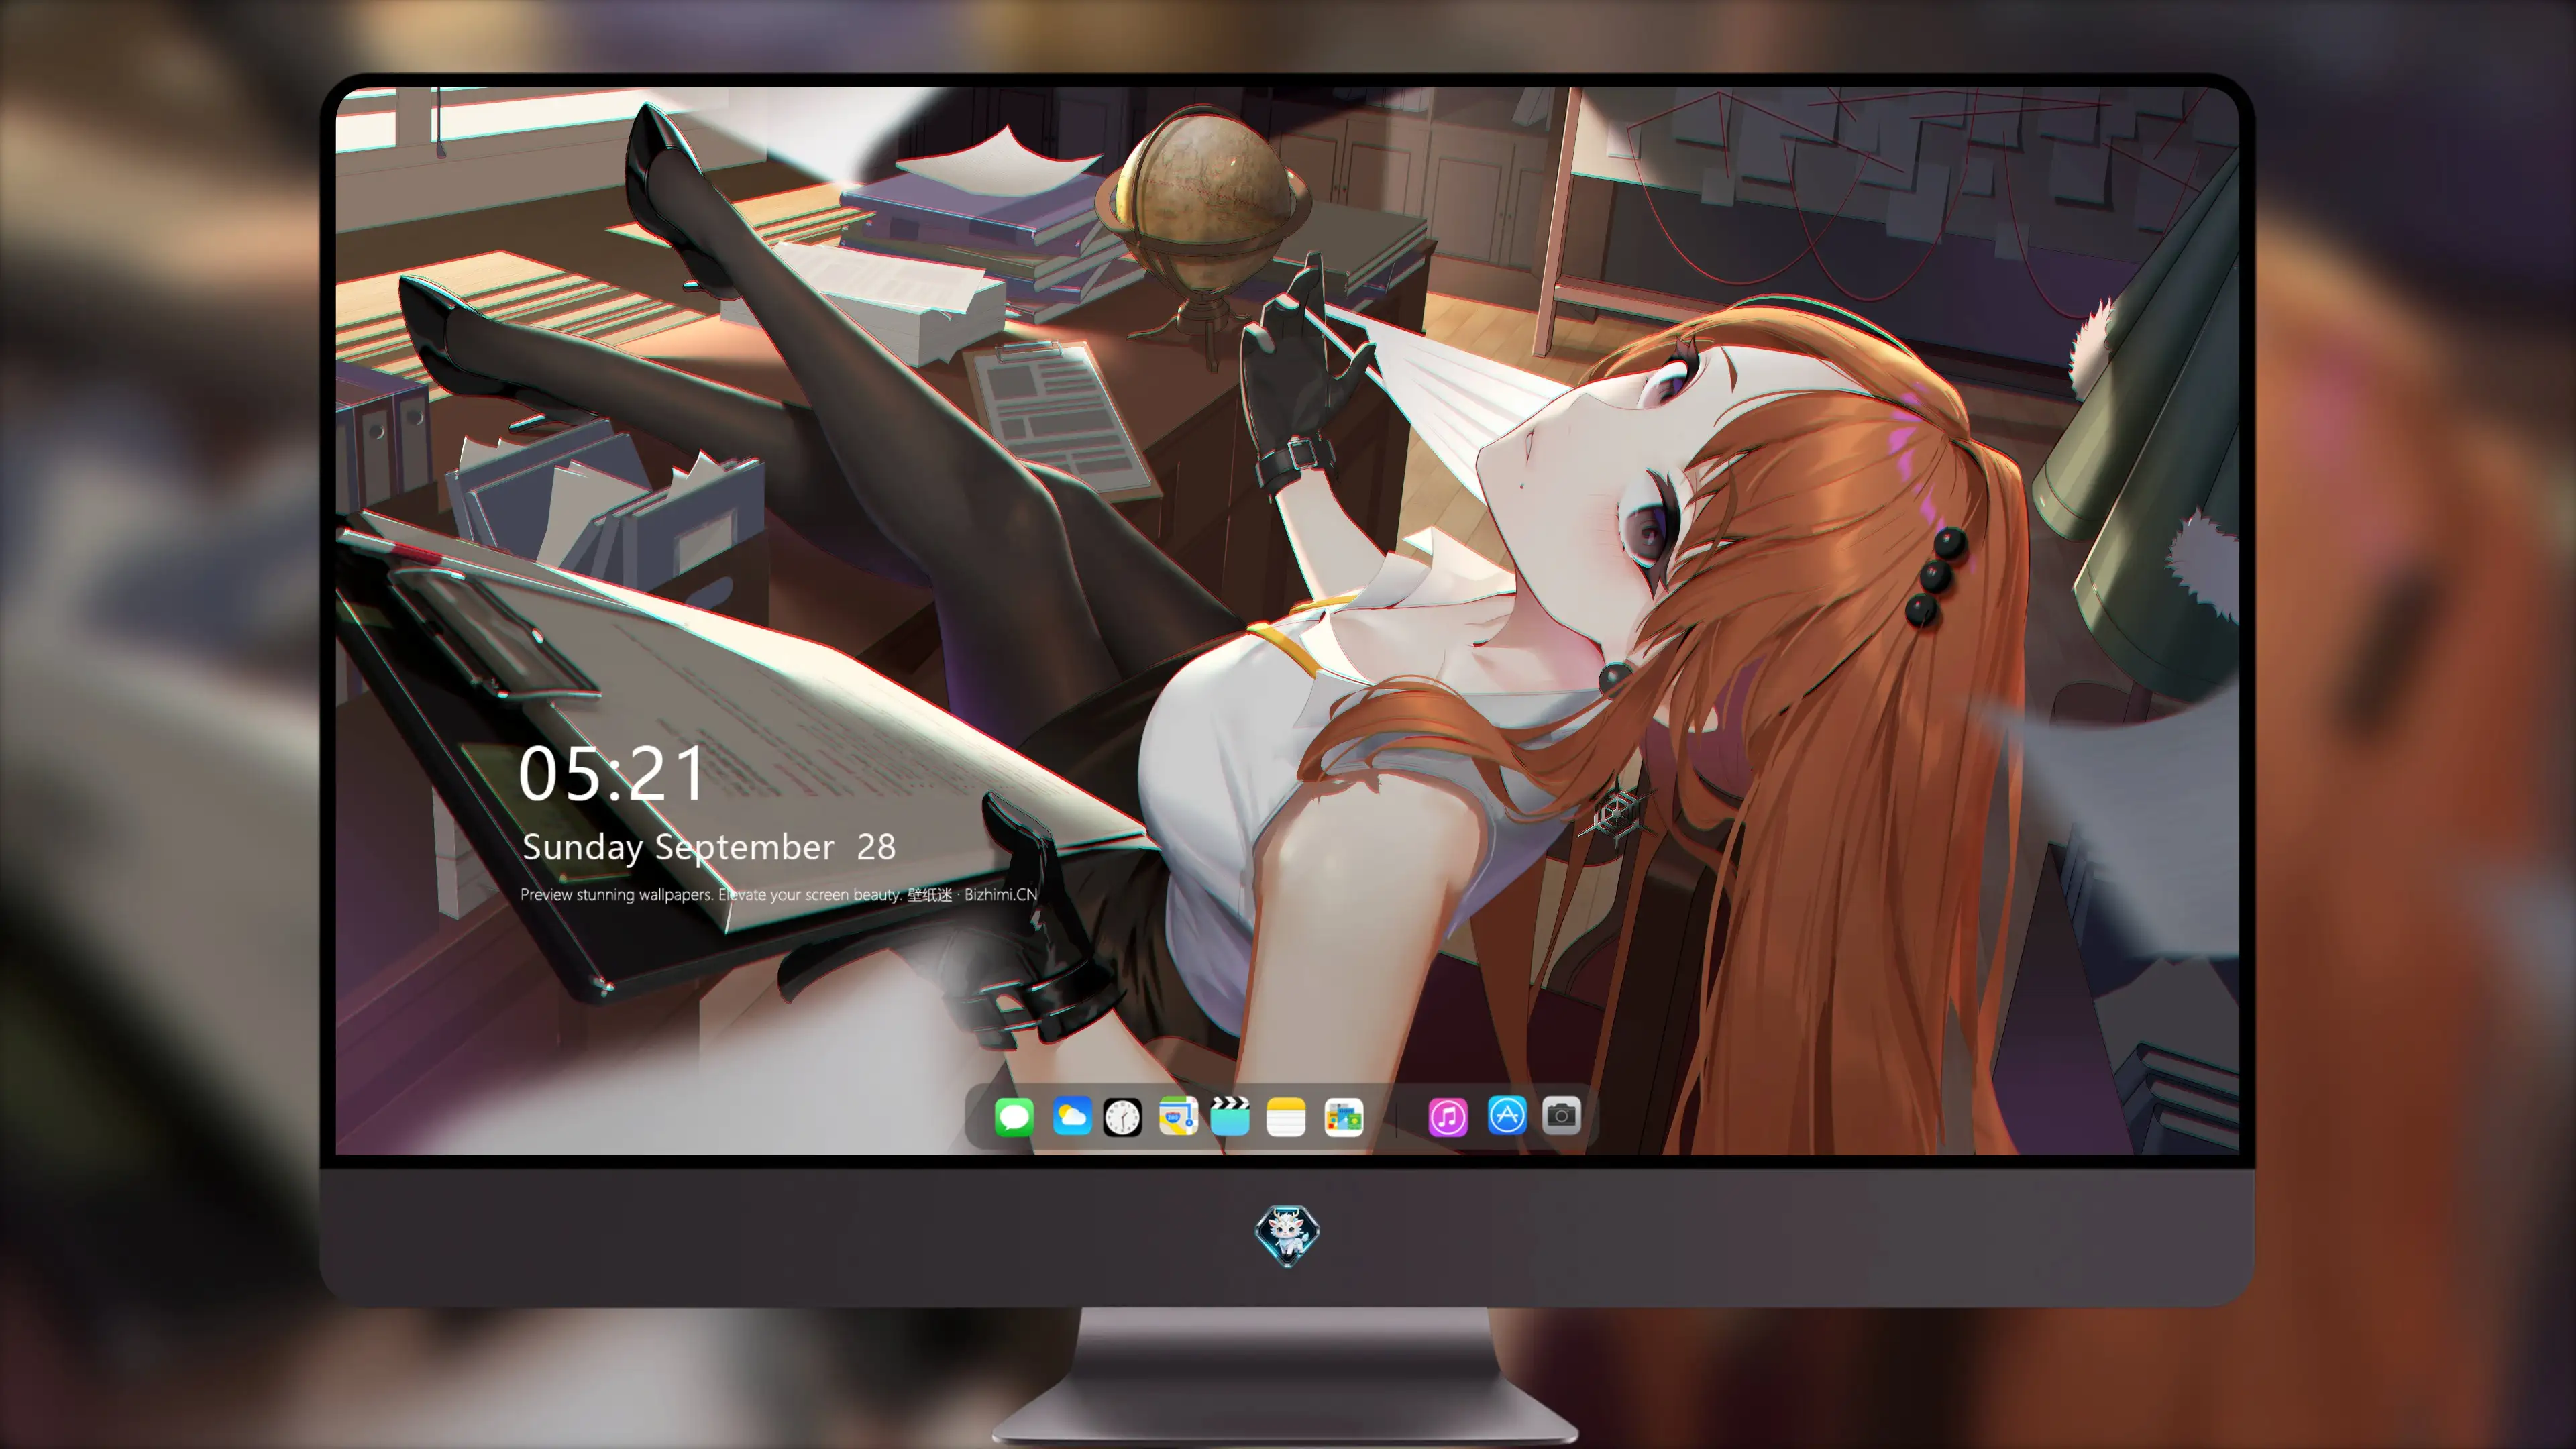
Task: Open the Clock app in the dock
Action: coord(1122,1116)
